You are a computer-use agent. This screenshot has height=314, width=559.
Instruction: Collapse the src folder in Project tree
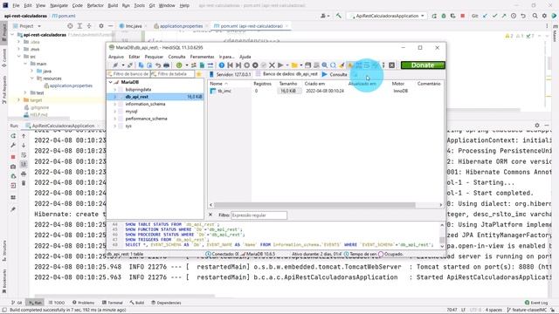pyautogui.click(x=19, y=56)
